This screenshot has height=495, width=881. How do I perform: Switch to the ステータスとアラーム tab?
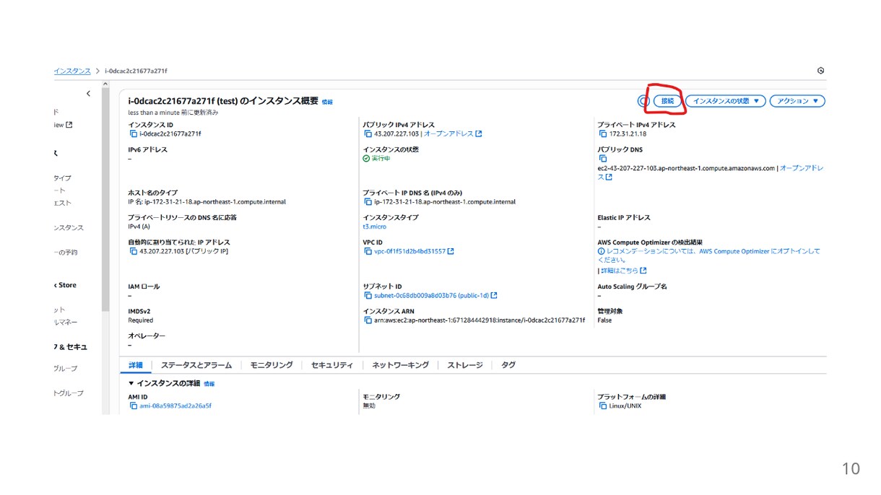tap(196, 366)
